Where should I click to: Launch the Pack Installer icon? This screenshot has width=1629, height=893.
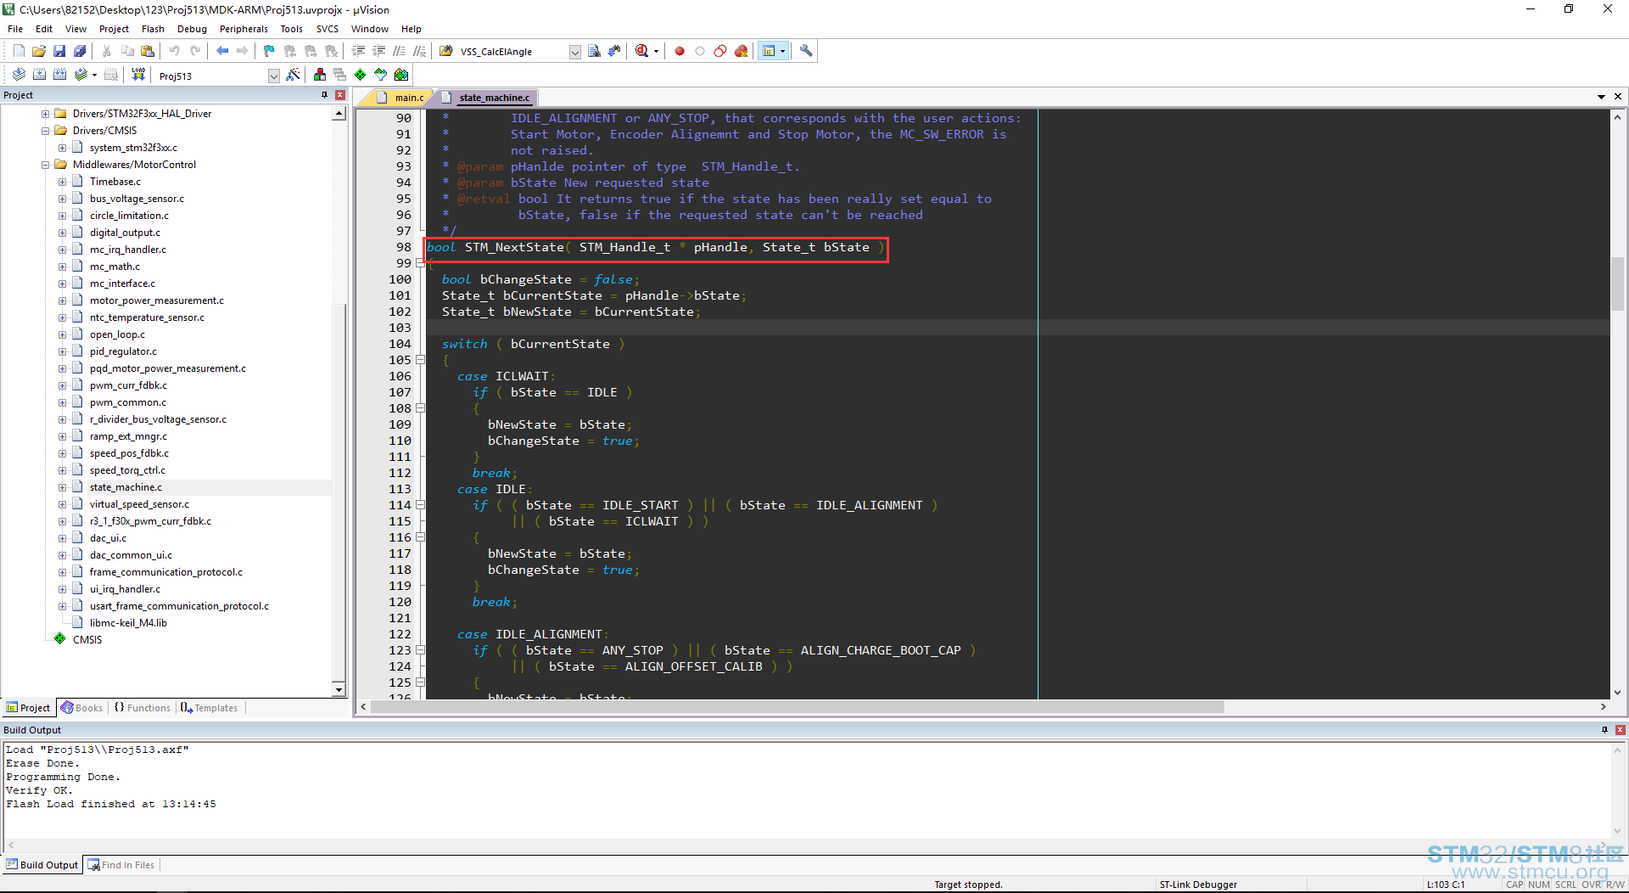(x=401, y=75)
